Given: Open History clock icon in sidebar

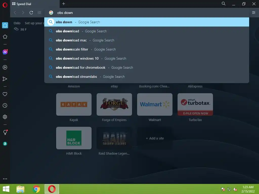Looking at the screenshot, I should pos(5,105).
